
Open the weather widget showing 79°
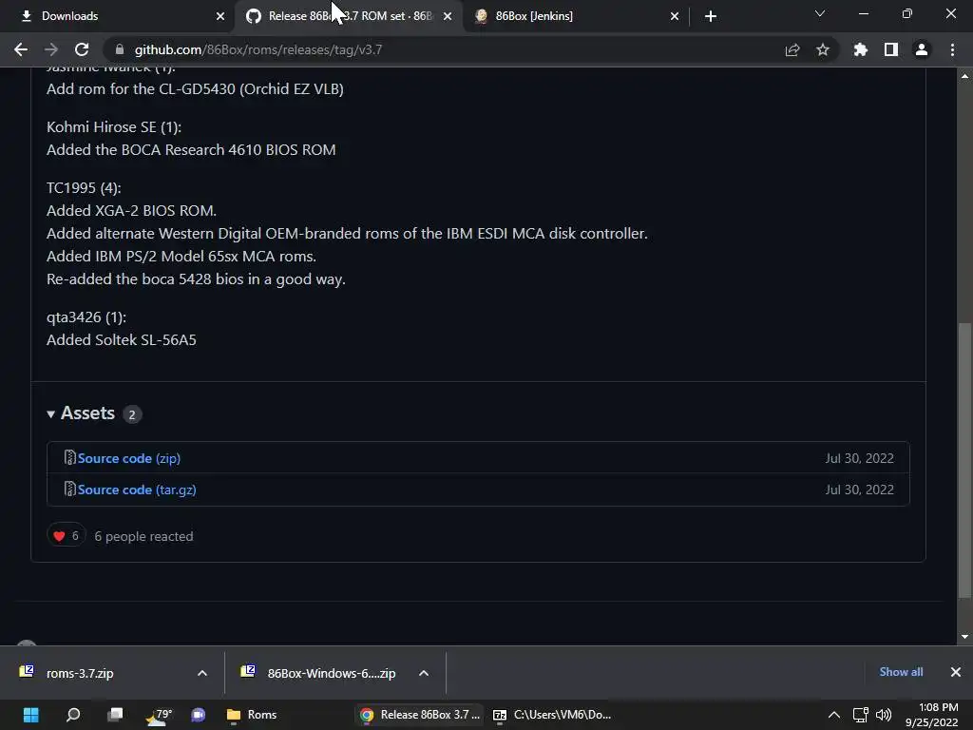tap(159, 715)
